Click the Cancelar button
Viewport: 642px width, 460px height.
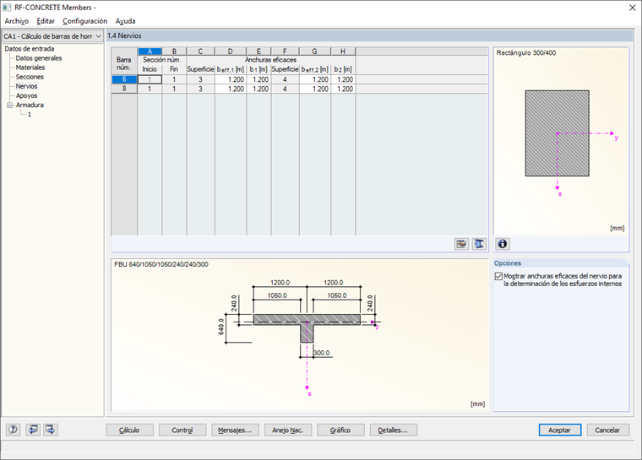tap(607, 430)
